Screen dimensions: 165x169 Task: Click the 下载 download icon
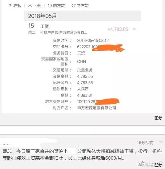pyautogui.click(x=30, y=5)
